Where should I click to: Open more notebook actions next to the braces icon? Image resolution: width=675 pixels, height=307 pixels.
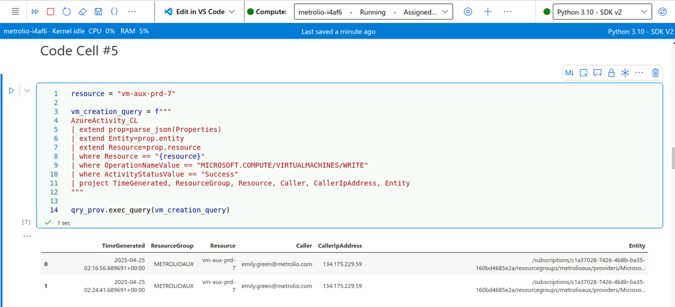coord(132,11)
